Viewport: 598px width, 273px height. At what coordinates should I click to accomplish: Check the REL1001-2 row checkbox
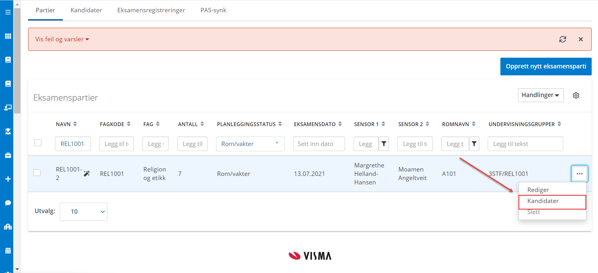[x=37, y=173]
